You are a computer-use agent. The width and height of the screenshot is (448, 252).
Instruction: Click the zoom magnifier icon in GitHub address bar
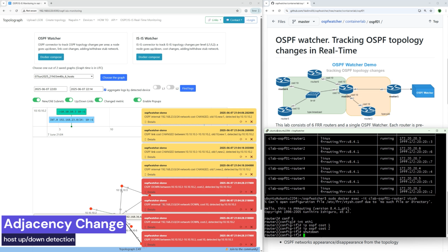[x=425, y=11]
